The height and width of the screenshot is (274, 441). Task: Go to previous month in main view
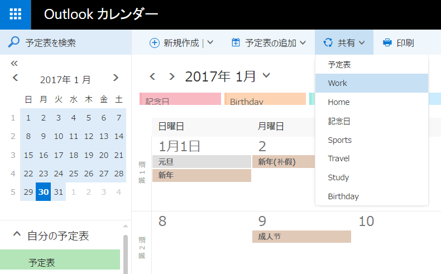pyautogui.click(x=152, y=76)
